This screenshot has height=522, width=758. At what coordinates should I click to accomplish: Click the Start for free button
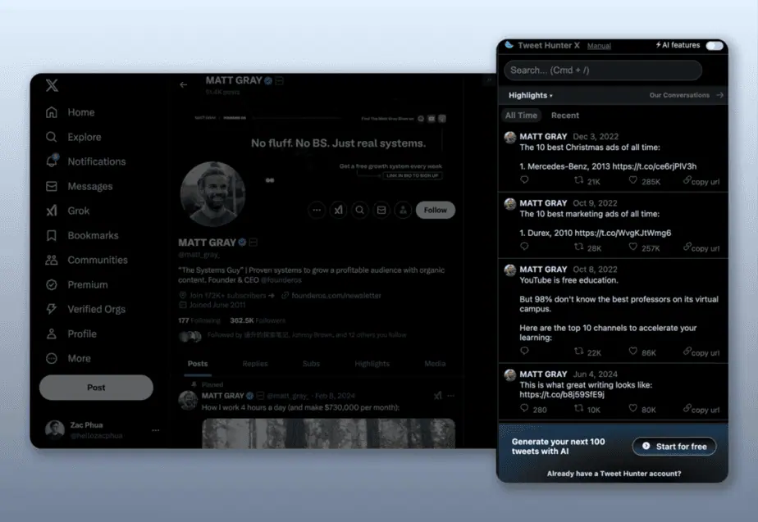point(674,447)
